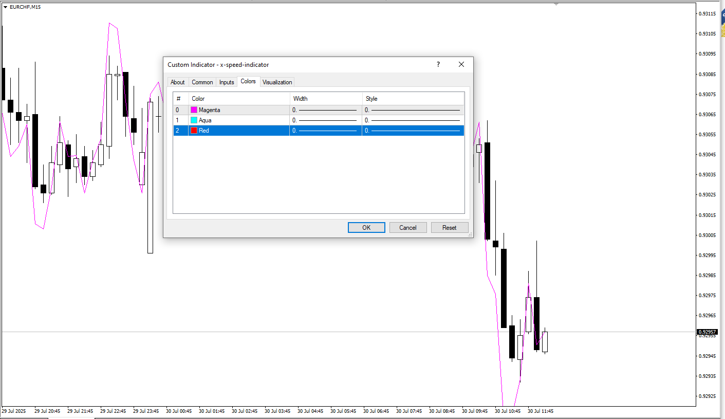Open Width setting for Aqua row

[x=325, y=120]
